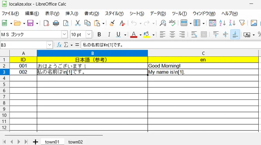Screen dimensions: 261x145
Task: Click the Sum sigma icon
Action: [x=66, y=45]
